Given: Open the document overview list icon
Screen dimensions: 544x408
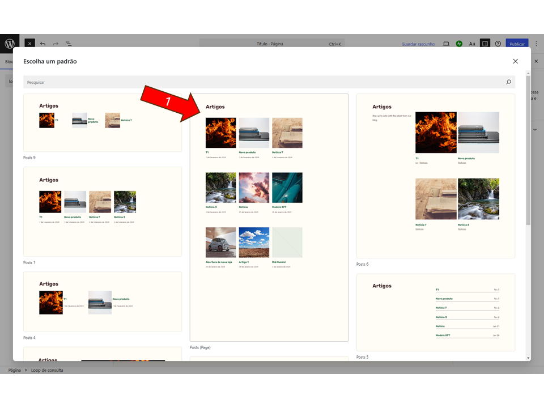Looking at the screenshot, I should pos(69,44).
